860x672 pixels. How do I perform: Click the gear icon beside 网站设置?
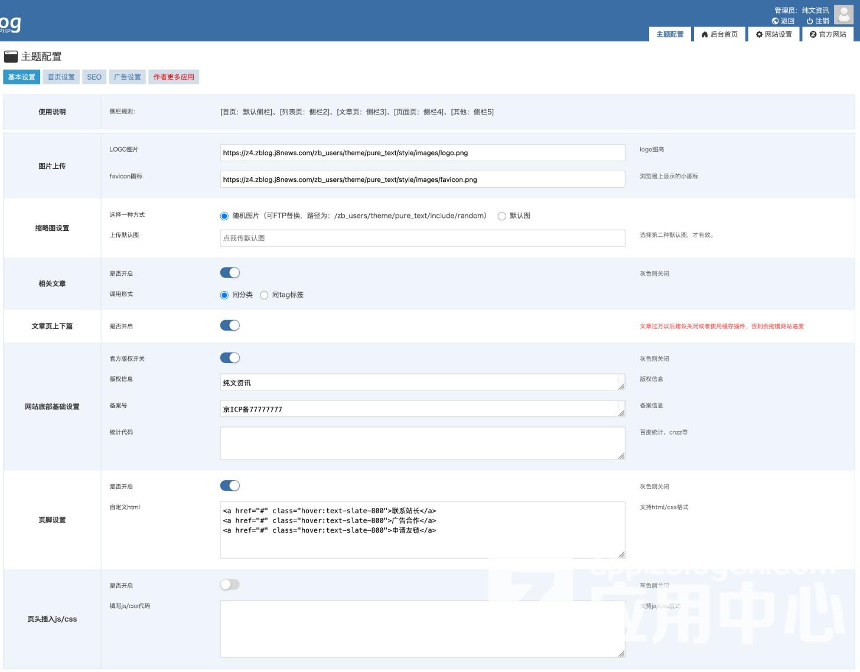(759, 35)
